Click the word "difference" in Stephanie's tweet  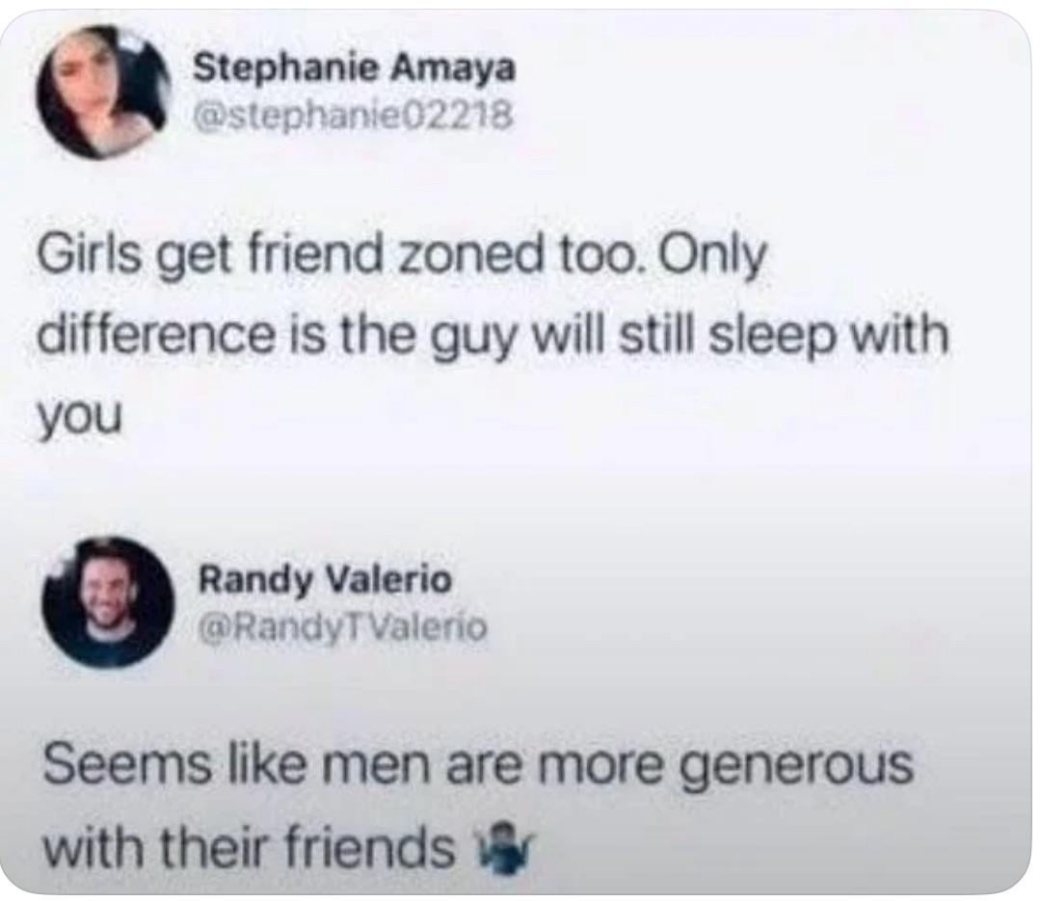coord(154,334)
